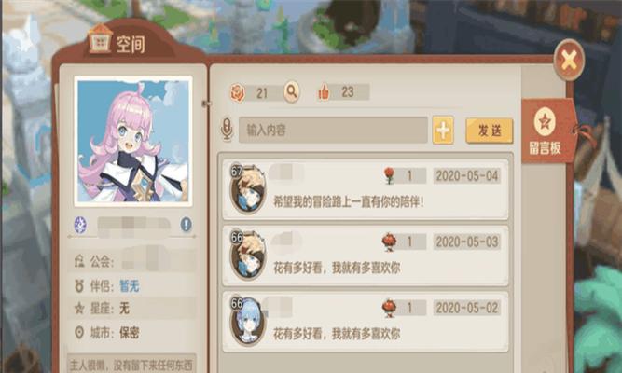Screen dimensions: 622x373
Task: Select the 留言板 message board tab
Action: (x=546, y=131)
